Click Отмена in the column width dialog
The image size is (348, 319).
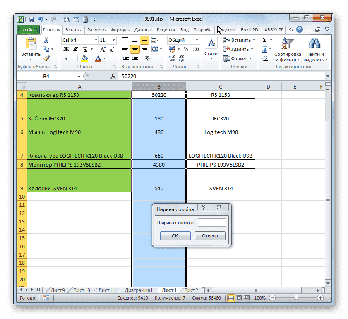pos(210,235)
